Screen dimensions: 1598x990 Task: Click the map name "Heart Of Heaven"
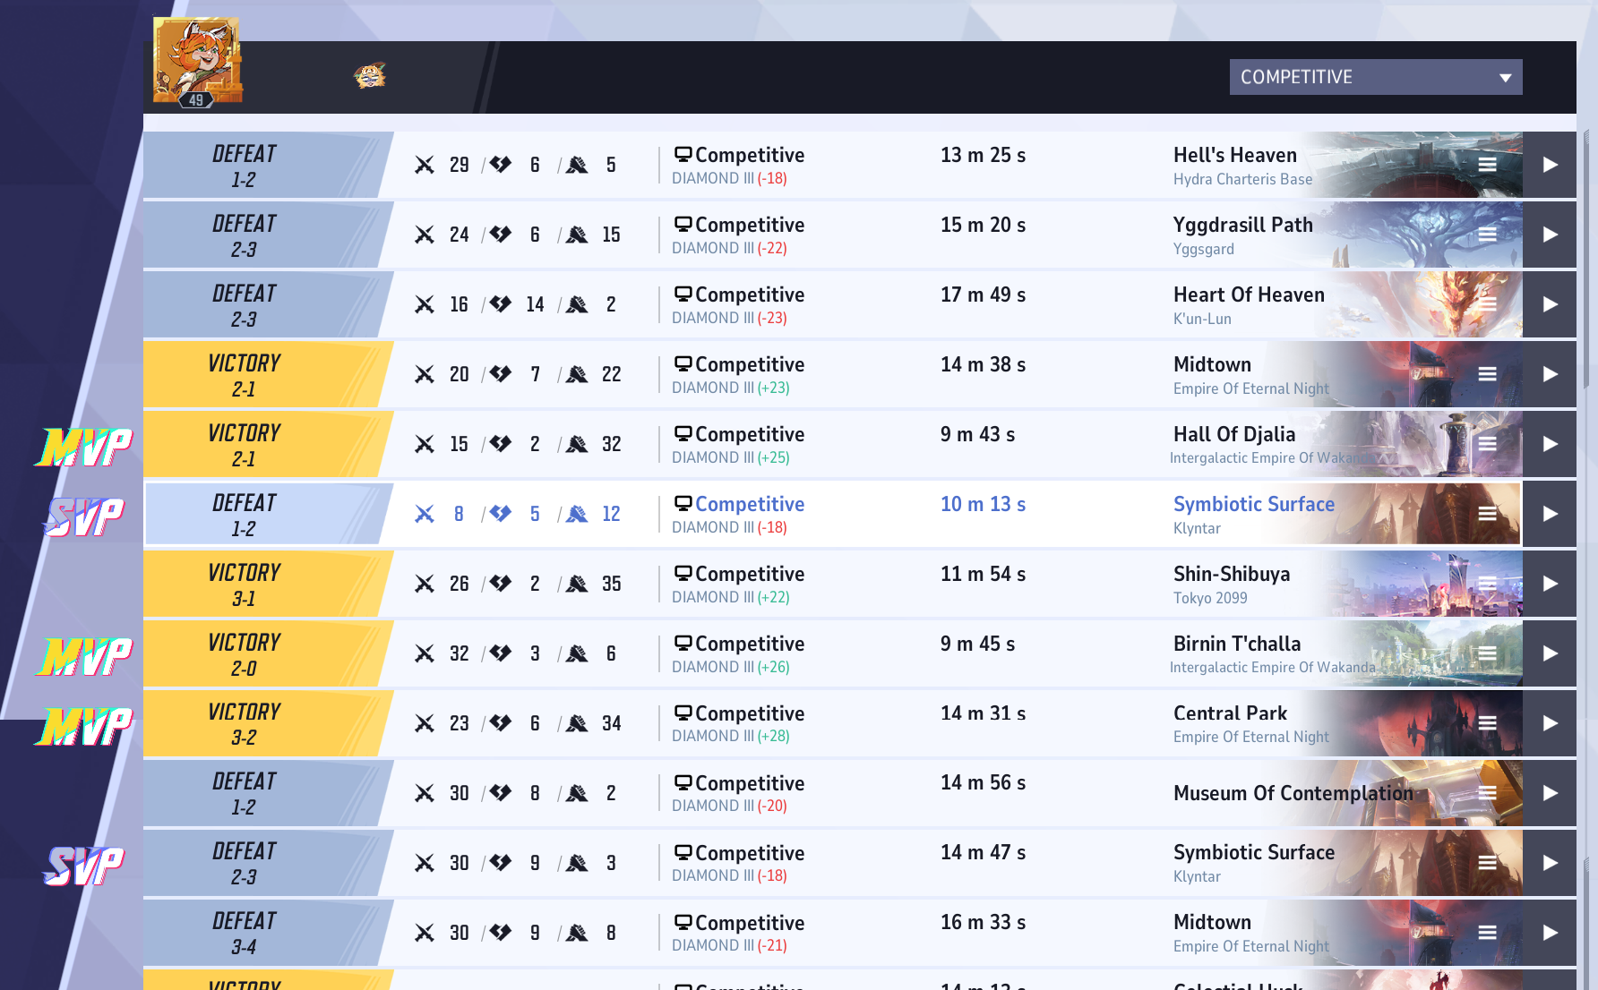click(1249, 294)
